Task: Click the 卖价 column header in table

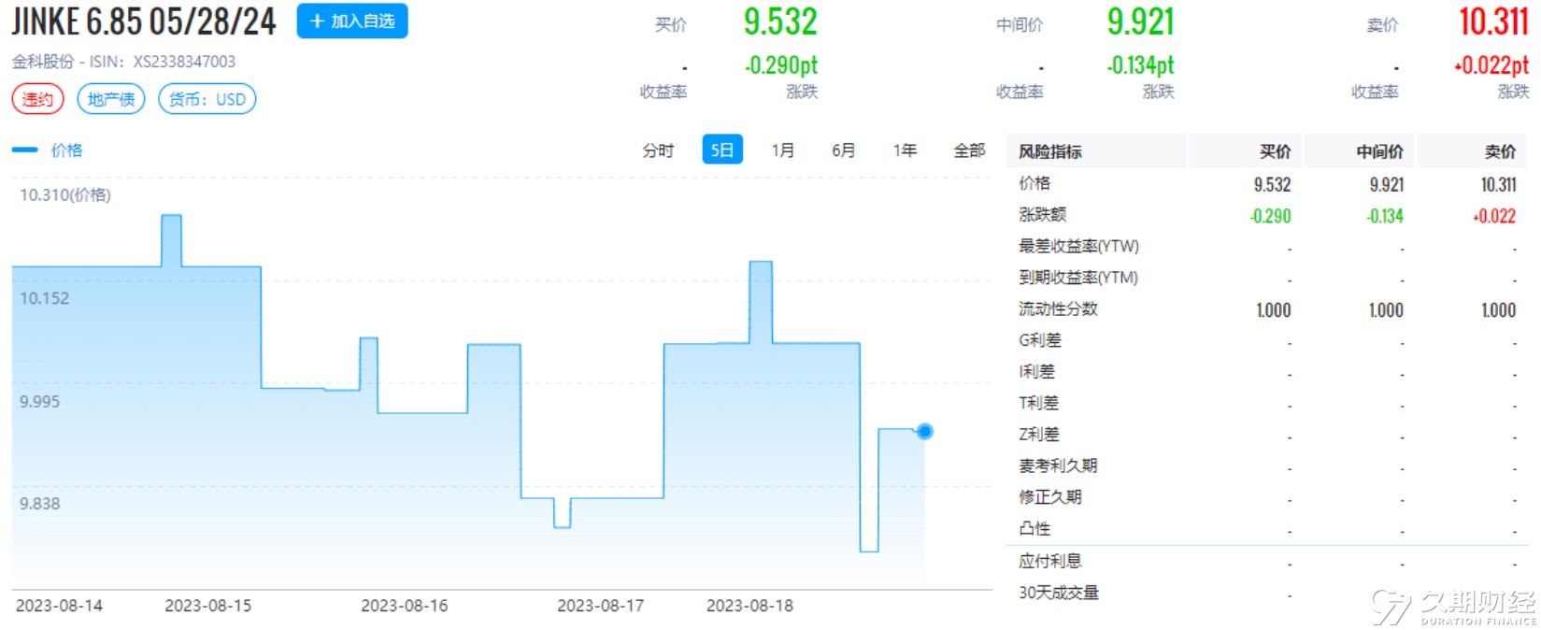Action: [x=1500, y=151]
